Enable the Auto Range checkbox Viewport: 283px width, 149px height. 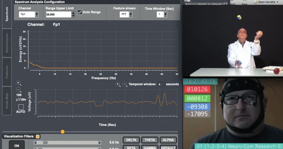tap(80, 12)
